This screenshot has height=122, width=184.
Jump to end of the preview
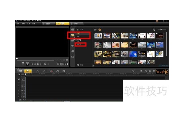(x=41, y=64)
